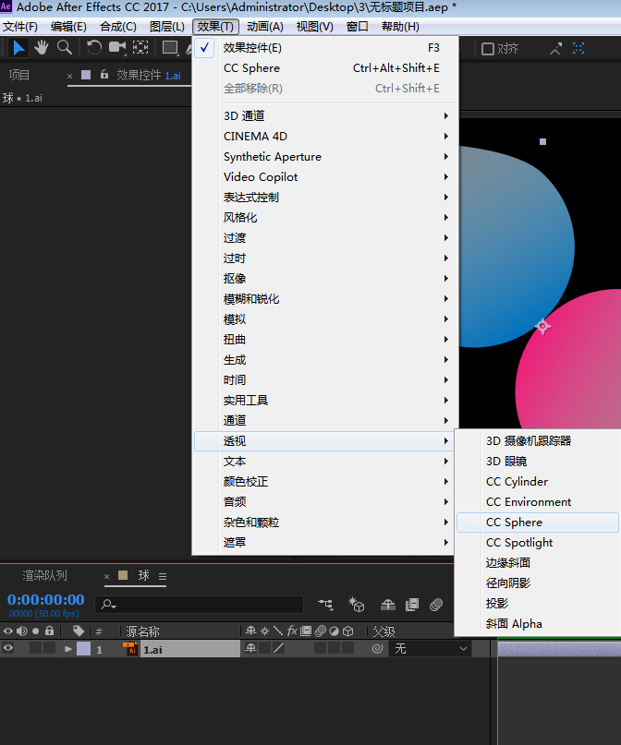Select the Unified Camera tool
This screenshot has width=621, height=745.
[x=117, y=47]
